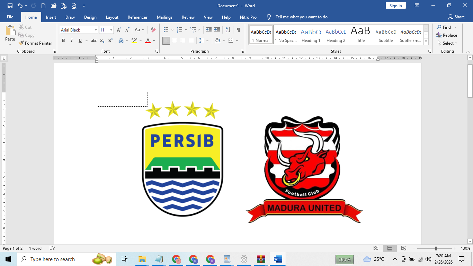473x266 pixels.
Task: Select the Madura United logo image
Action: (x=304, y=170)
